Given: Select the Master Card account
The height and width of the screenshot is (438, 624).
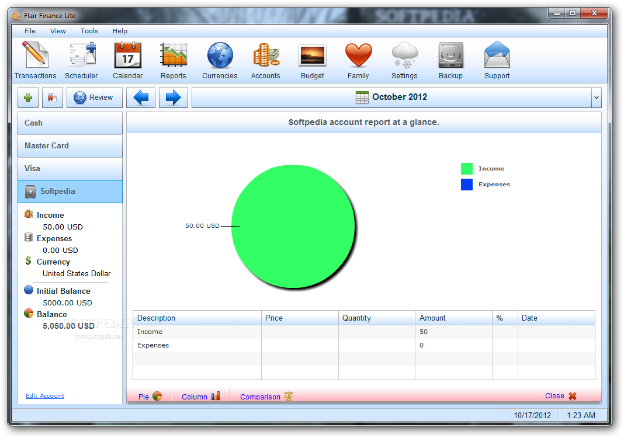Looking at the screenshot, I should click(x=70, y=146).
